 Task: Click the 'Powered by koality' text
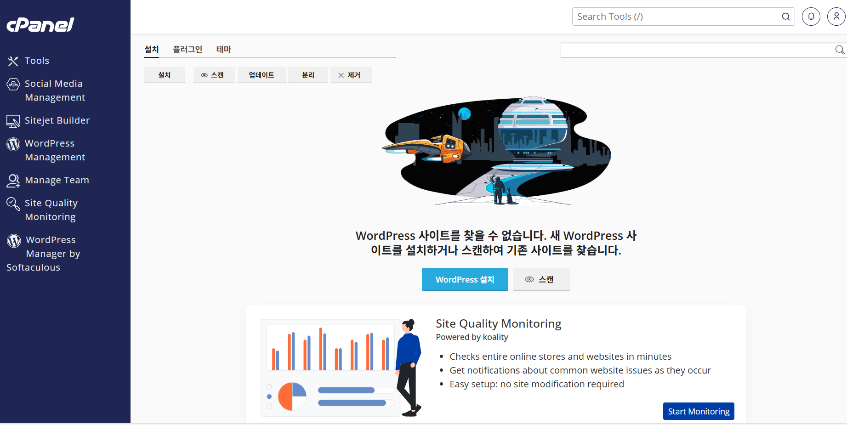point(472,337)
